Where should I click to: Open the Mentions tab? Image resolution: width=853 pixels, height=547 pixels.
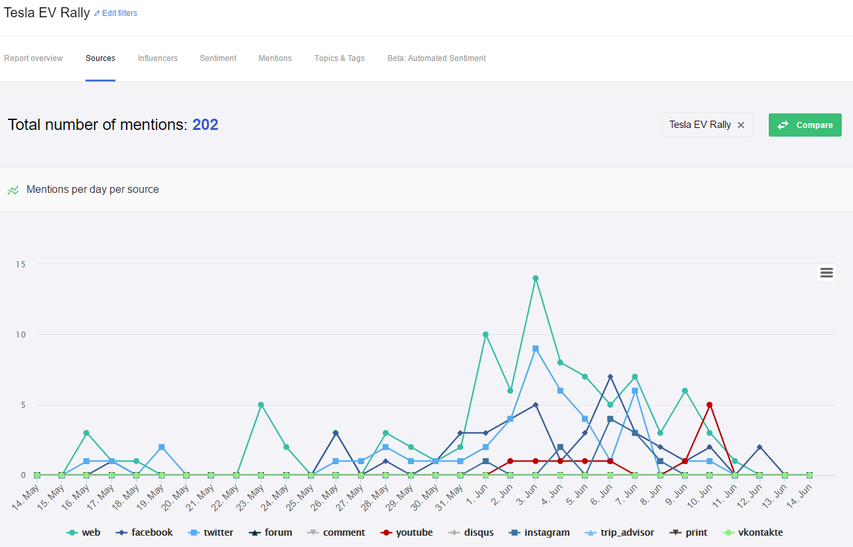tap(275, 58)
